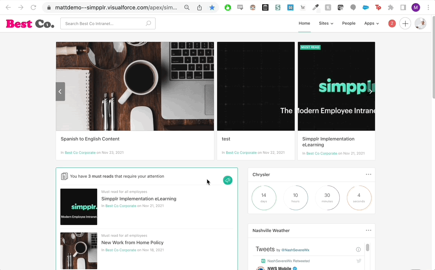
Task: Expand the Apps dropdown
Action: pos(372,23)
